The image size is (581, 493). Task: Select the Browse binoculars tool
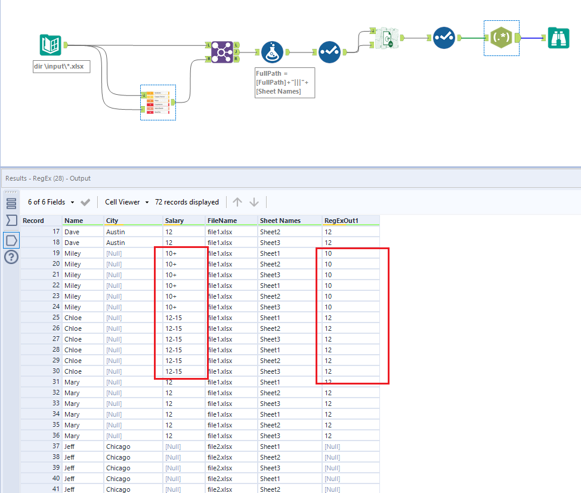[x=559, y=38]
